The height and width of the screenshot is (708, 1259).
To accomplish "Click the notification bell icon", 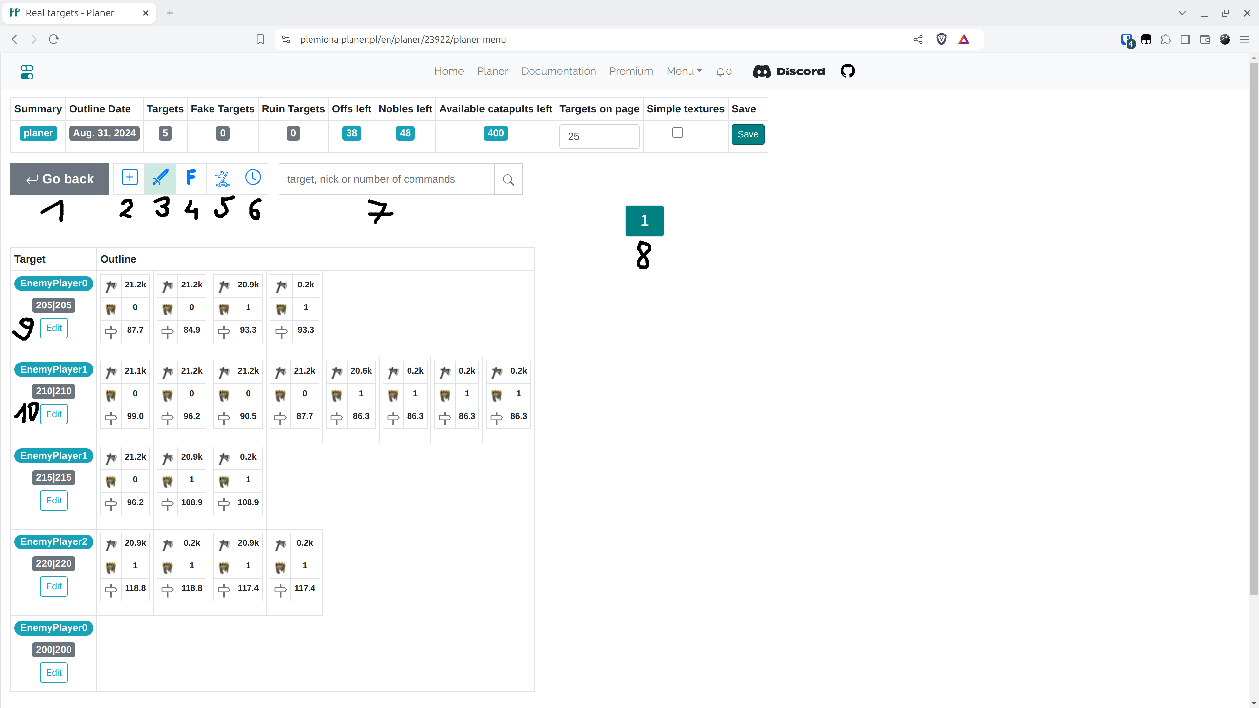I will click(720, 72).
